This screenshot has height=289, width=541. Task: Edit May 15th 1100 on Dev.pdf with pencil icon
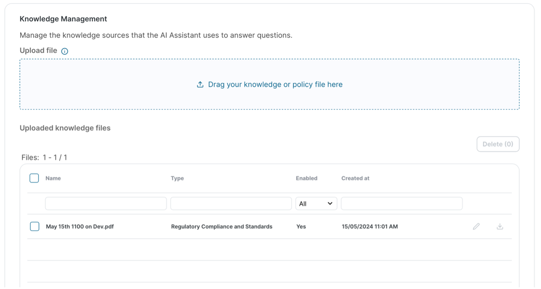click(x=477, y=226)
